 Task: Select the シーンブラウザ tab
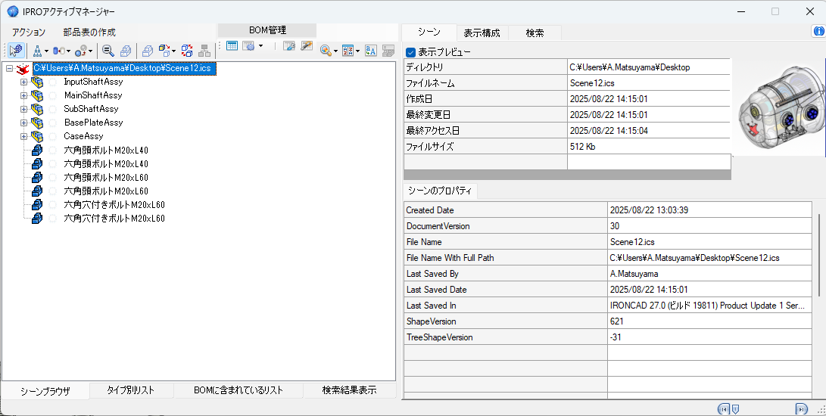pyautogui.click(x=45, y=391)
